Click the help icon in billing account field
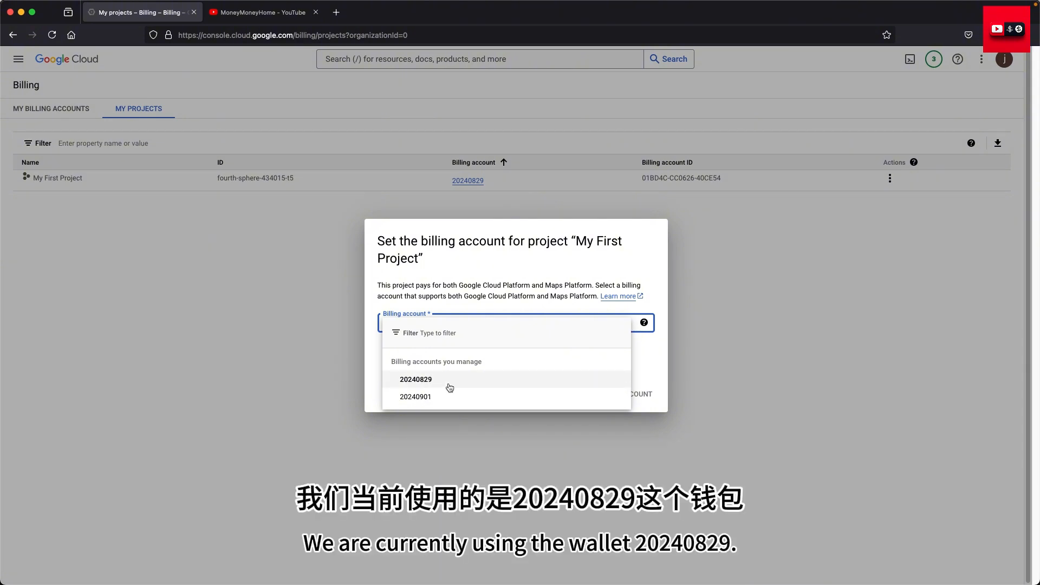1040x585 pixels. coord(644,322)
